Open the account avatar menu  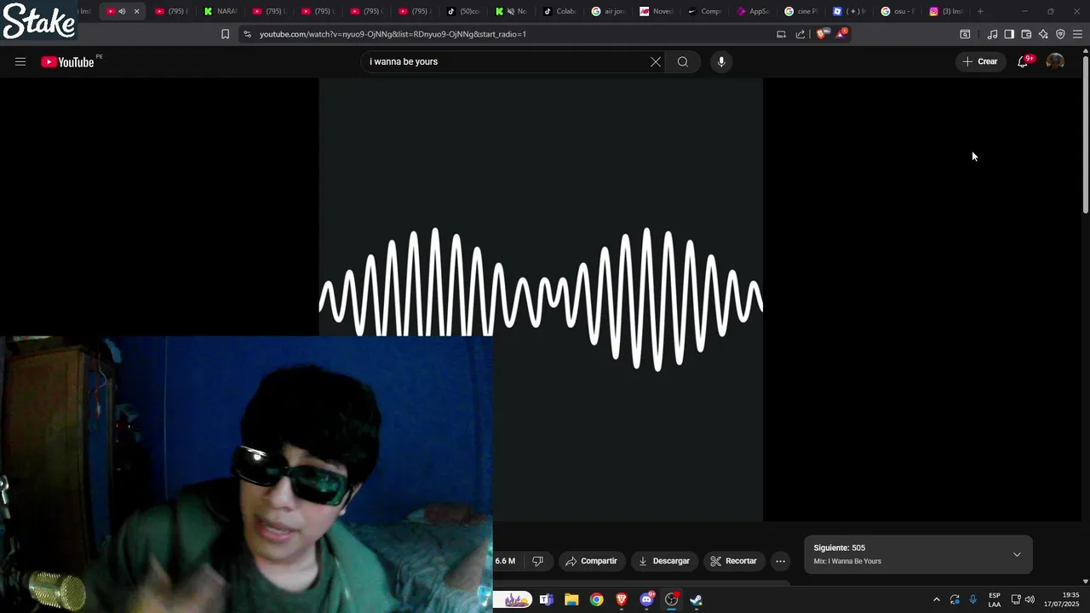pyautogui.click(x=1055, y=61)
